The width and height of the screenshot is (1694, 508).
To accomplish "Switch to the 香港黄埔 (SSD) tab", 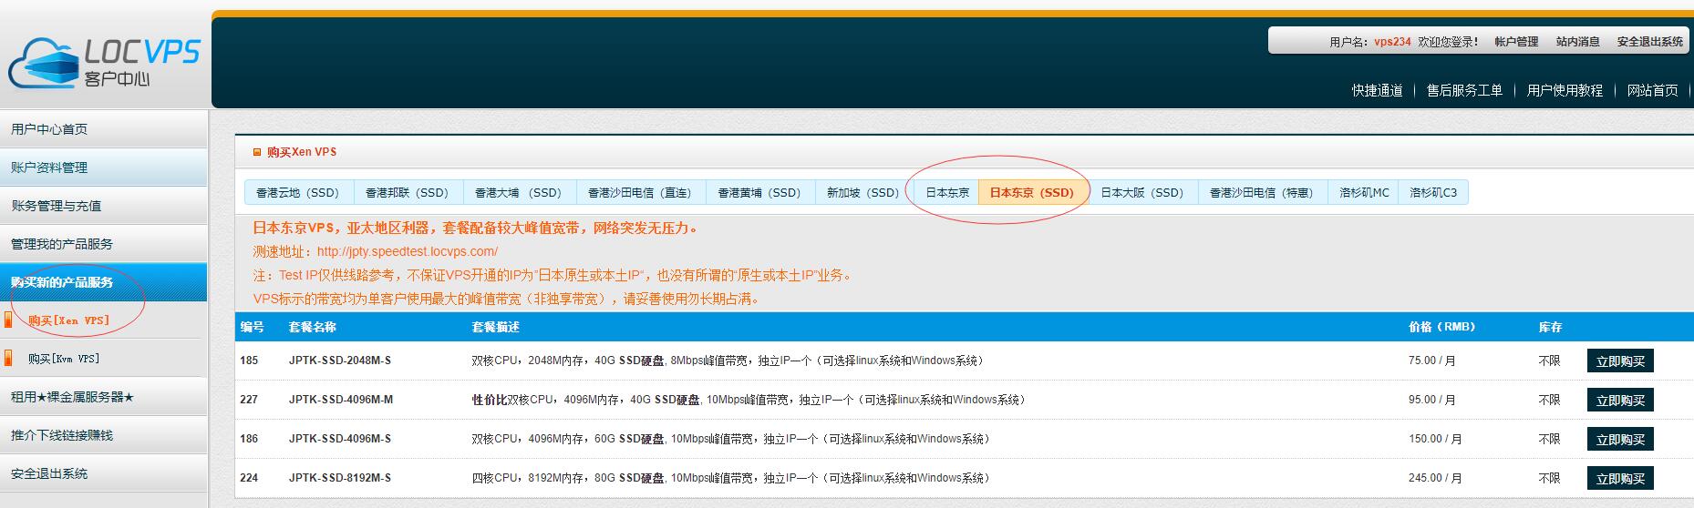I will (759, 192).
